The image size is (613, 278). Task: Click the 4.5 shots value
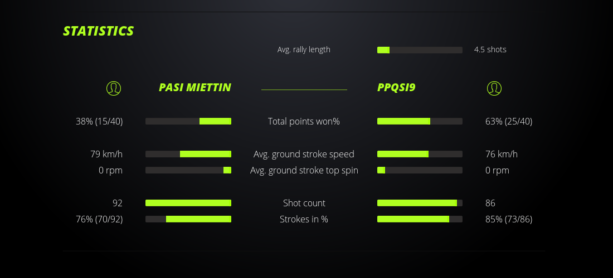490,49
